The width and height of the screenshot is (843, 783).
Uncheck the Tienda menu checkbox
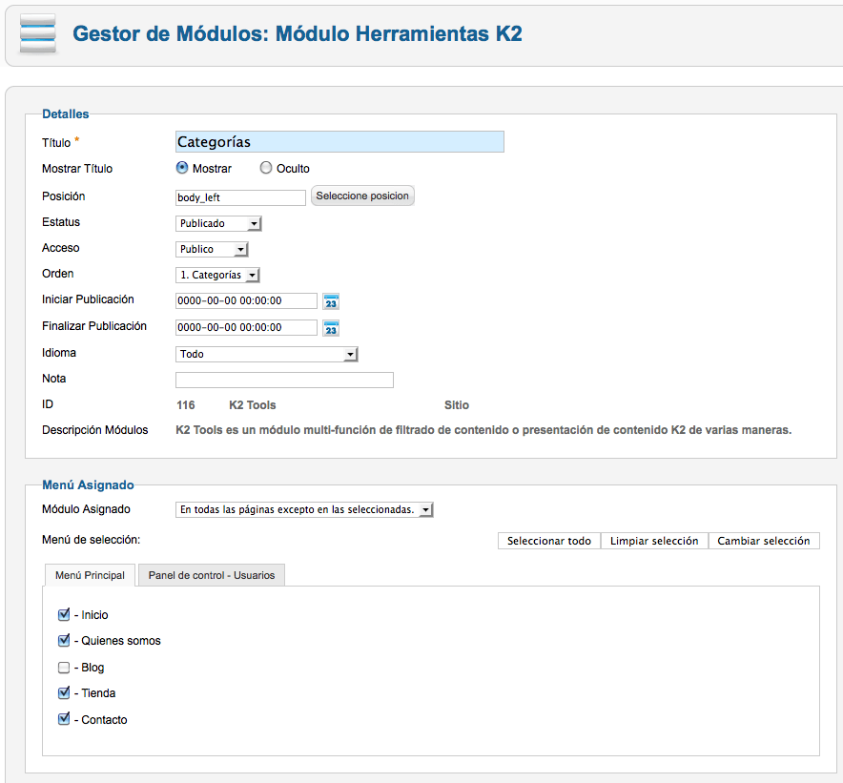point(64,692)
